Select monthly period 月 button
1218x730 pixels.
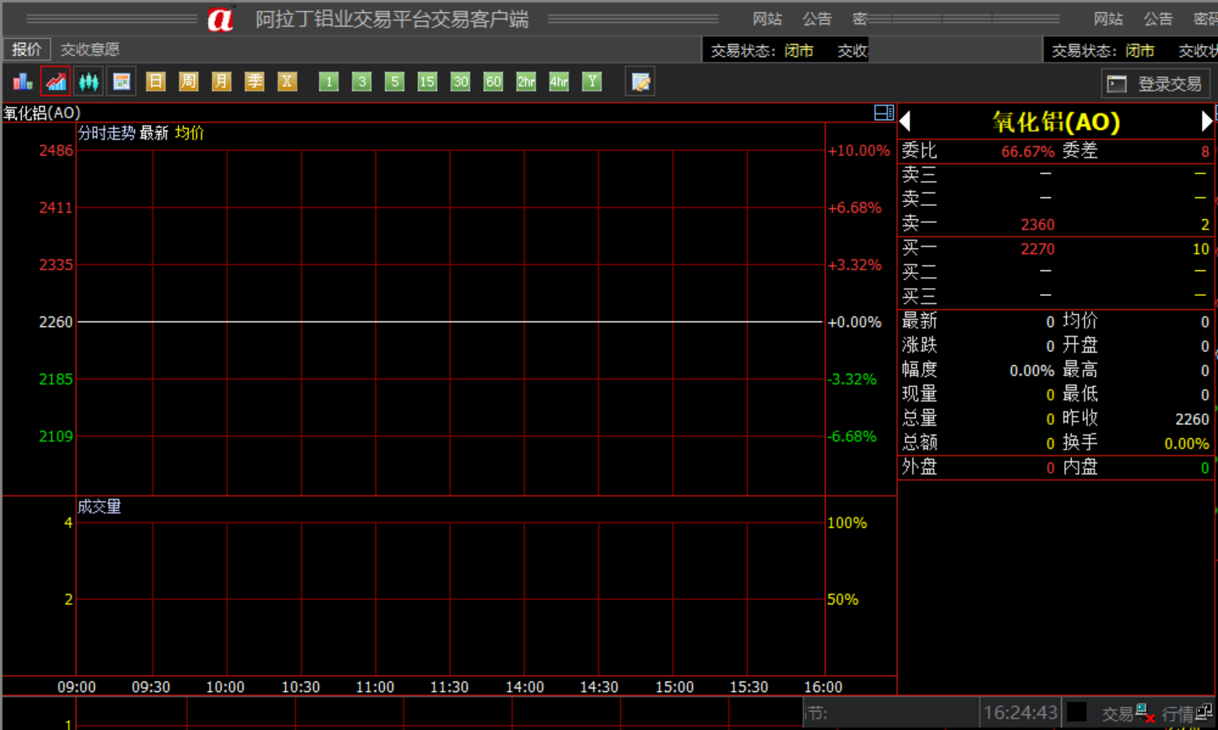221,82
